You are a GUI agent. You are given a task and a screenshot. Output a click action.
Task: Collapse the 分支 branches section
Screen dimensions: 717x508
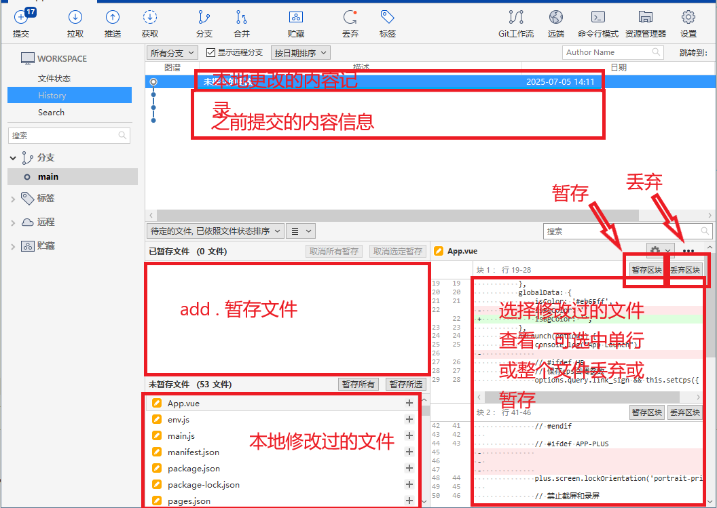coord(13,158)
